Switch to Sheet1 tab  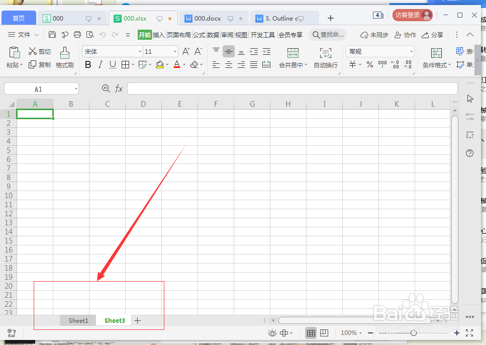(78, 320)
